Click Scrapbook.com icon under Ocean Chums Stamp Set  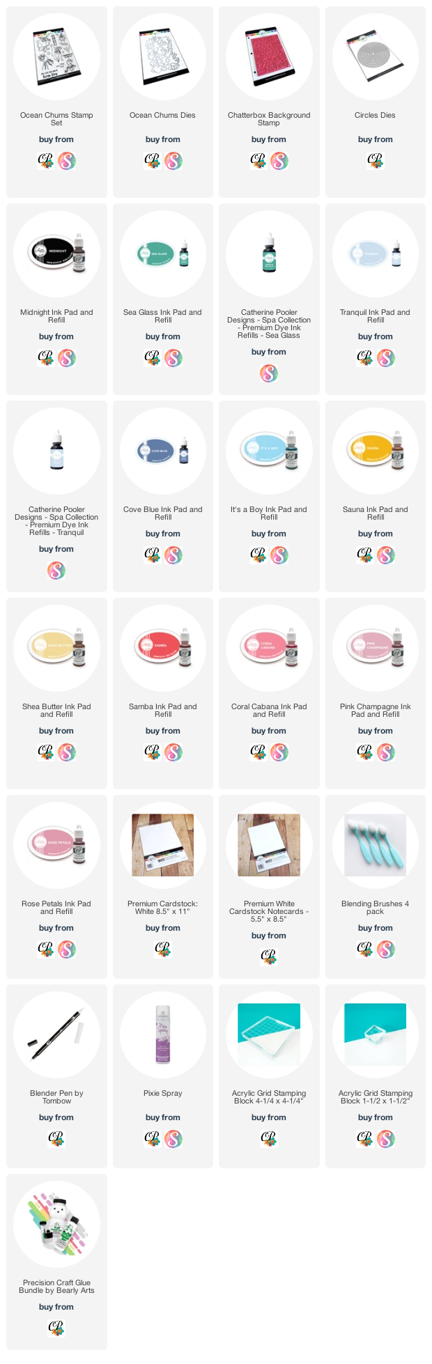coord(67,161)
